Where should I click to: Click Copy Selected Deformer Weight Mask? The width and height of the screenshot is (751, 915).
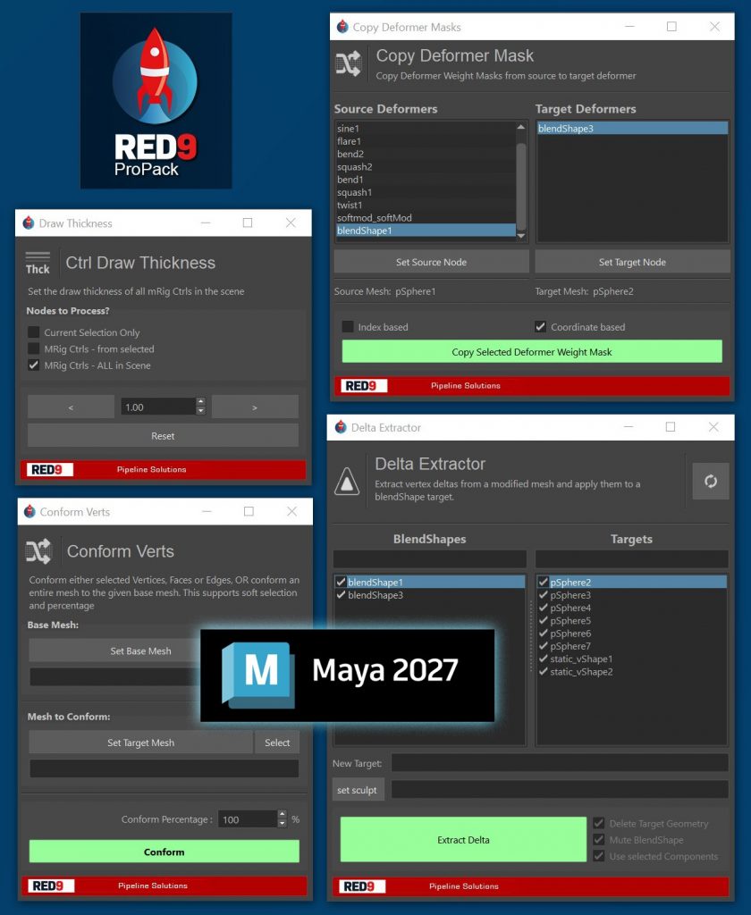tap(532, 352)
